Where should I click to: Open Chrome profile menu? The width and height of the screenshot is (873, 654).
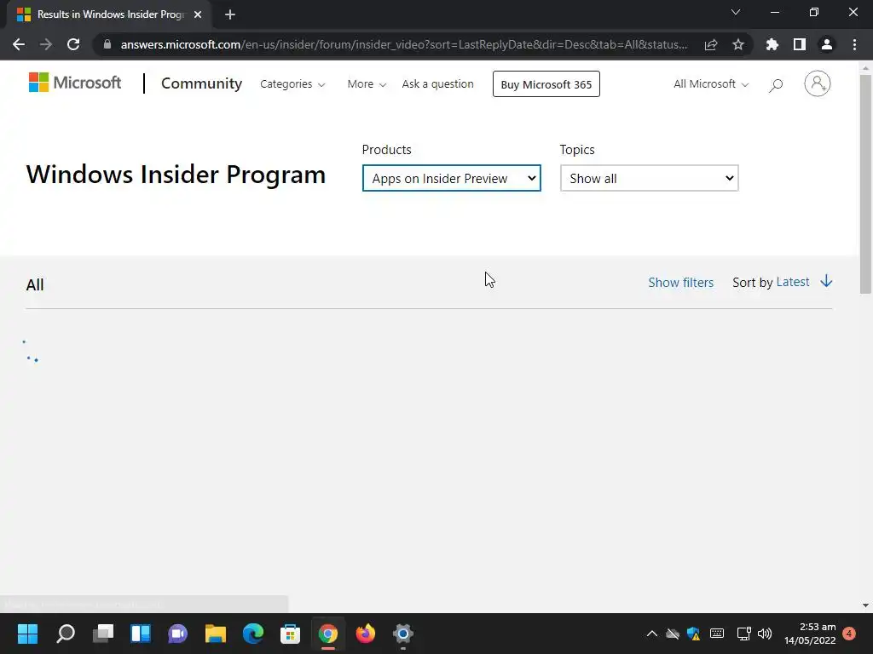pos(827,44)
